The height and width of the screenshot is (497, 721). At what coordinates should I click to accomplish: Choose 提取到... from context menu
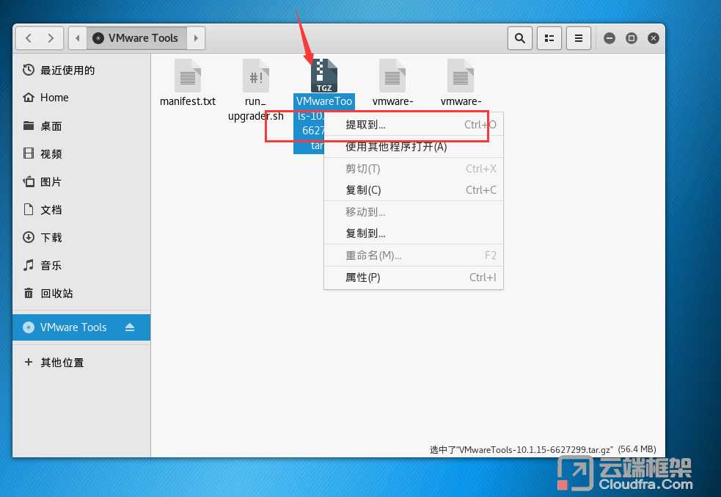[414, 125]
